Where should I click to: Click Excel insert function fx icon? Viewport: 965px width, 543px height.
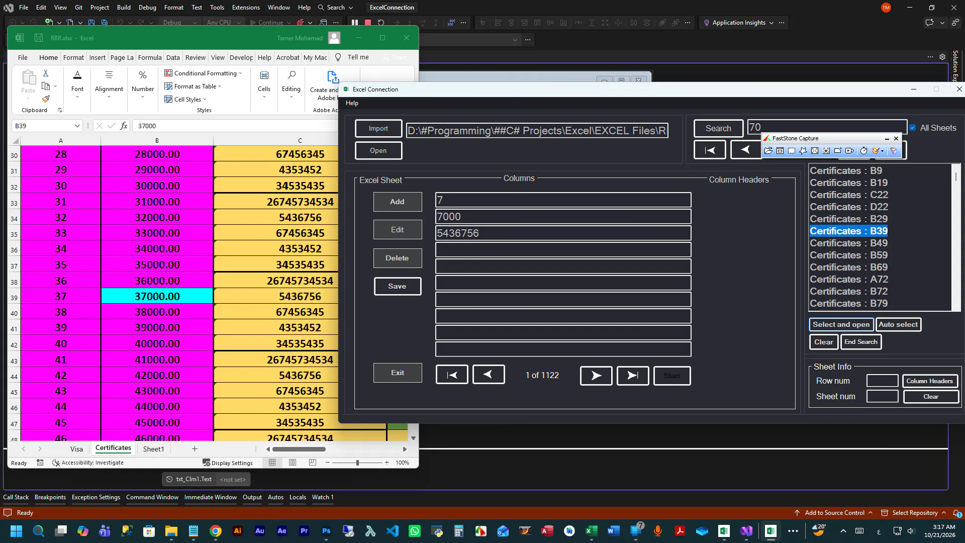[124, 126]
